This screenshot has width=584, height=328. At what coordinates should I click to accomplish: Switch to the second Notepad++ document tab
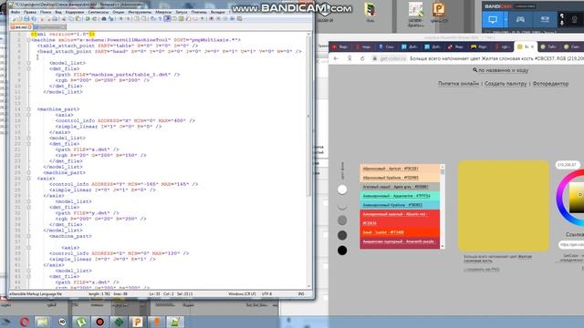tap(49, 27)
